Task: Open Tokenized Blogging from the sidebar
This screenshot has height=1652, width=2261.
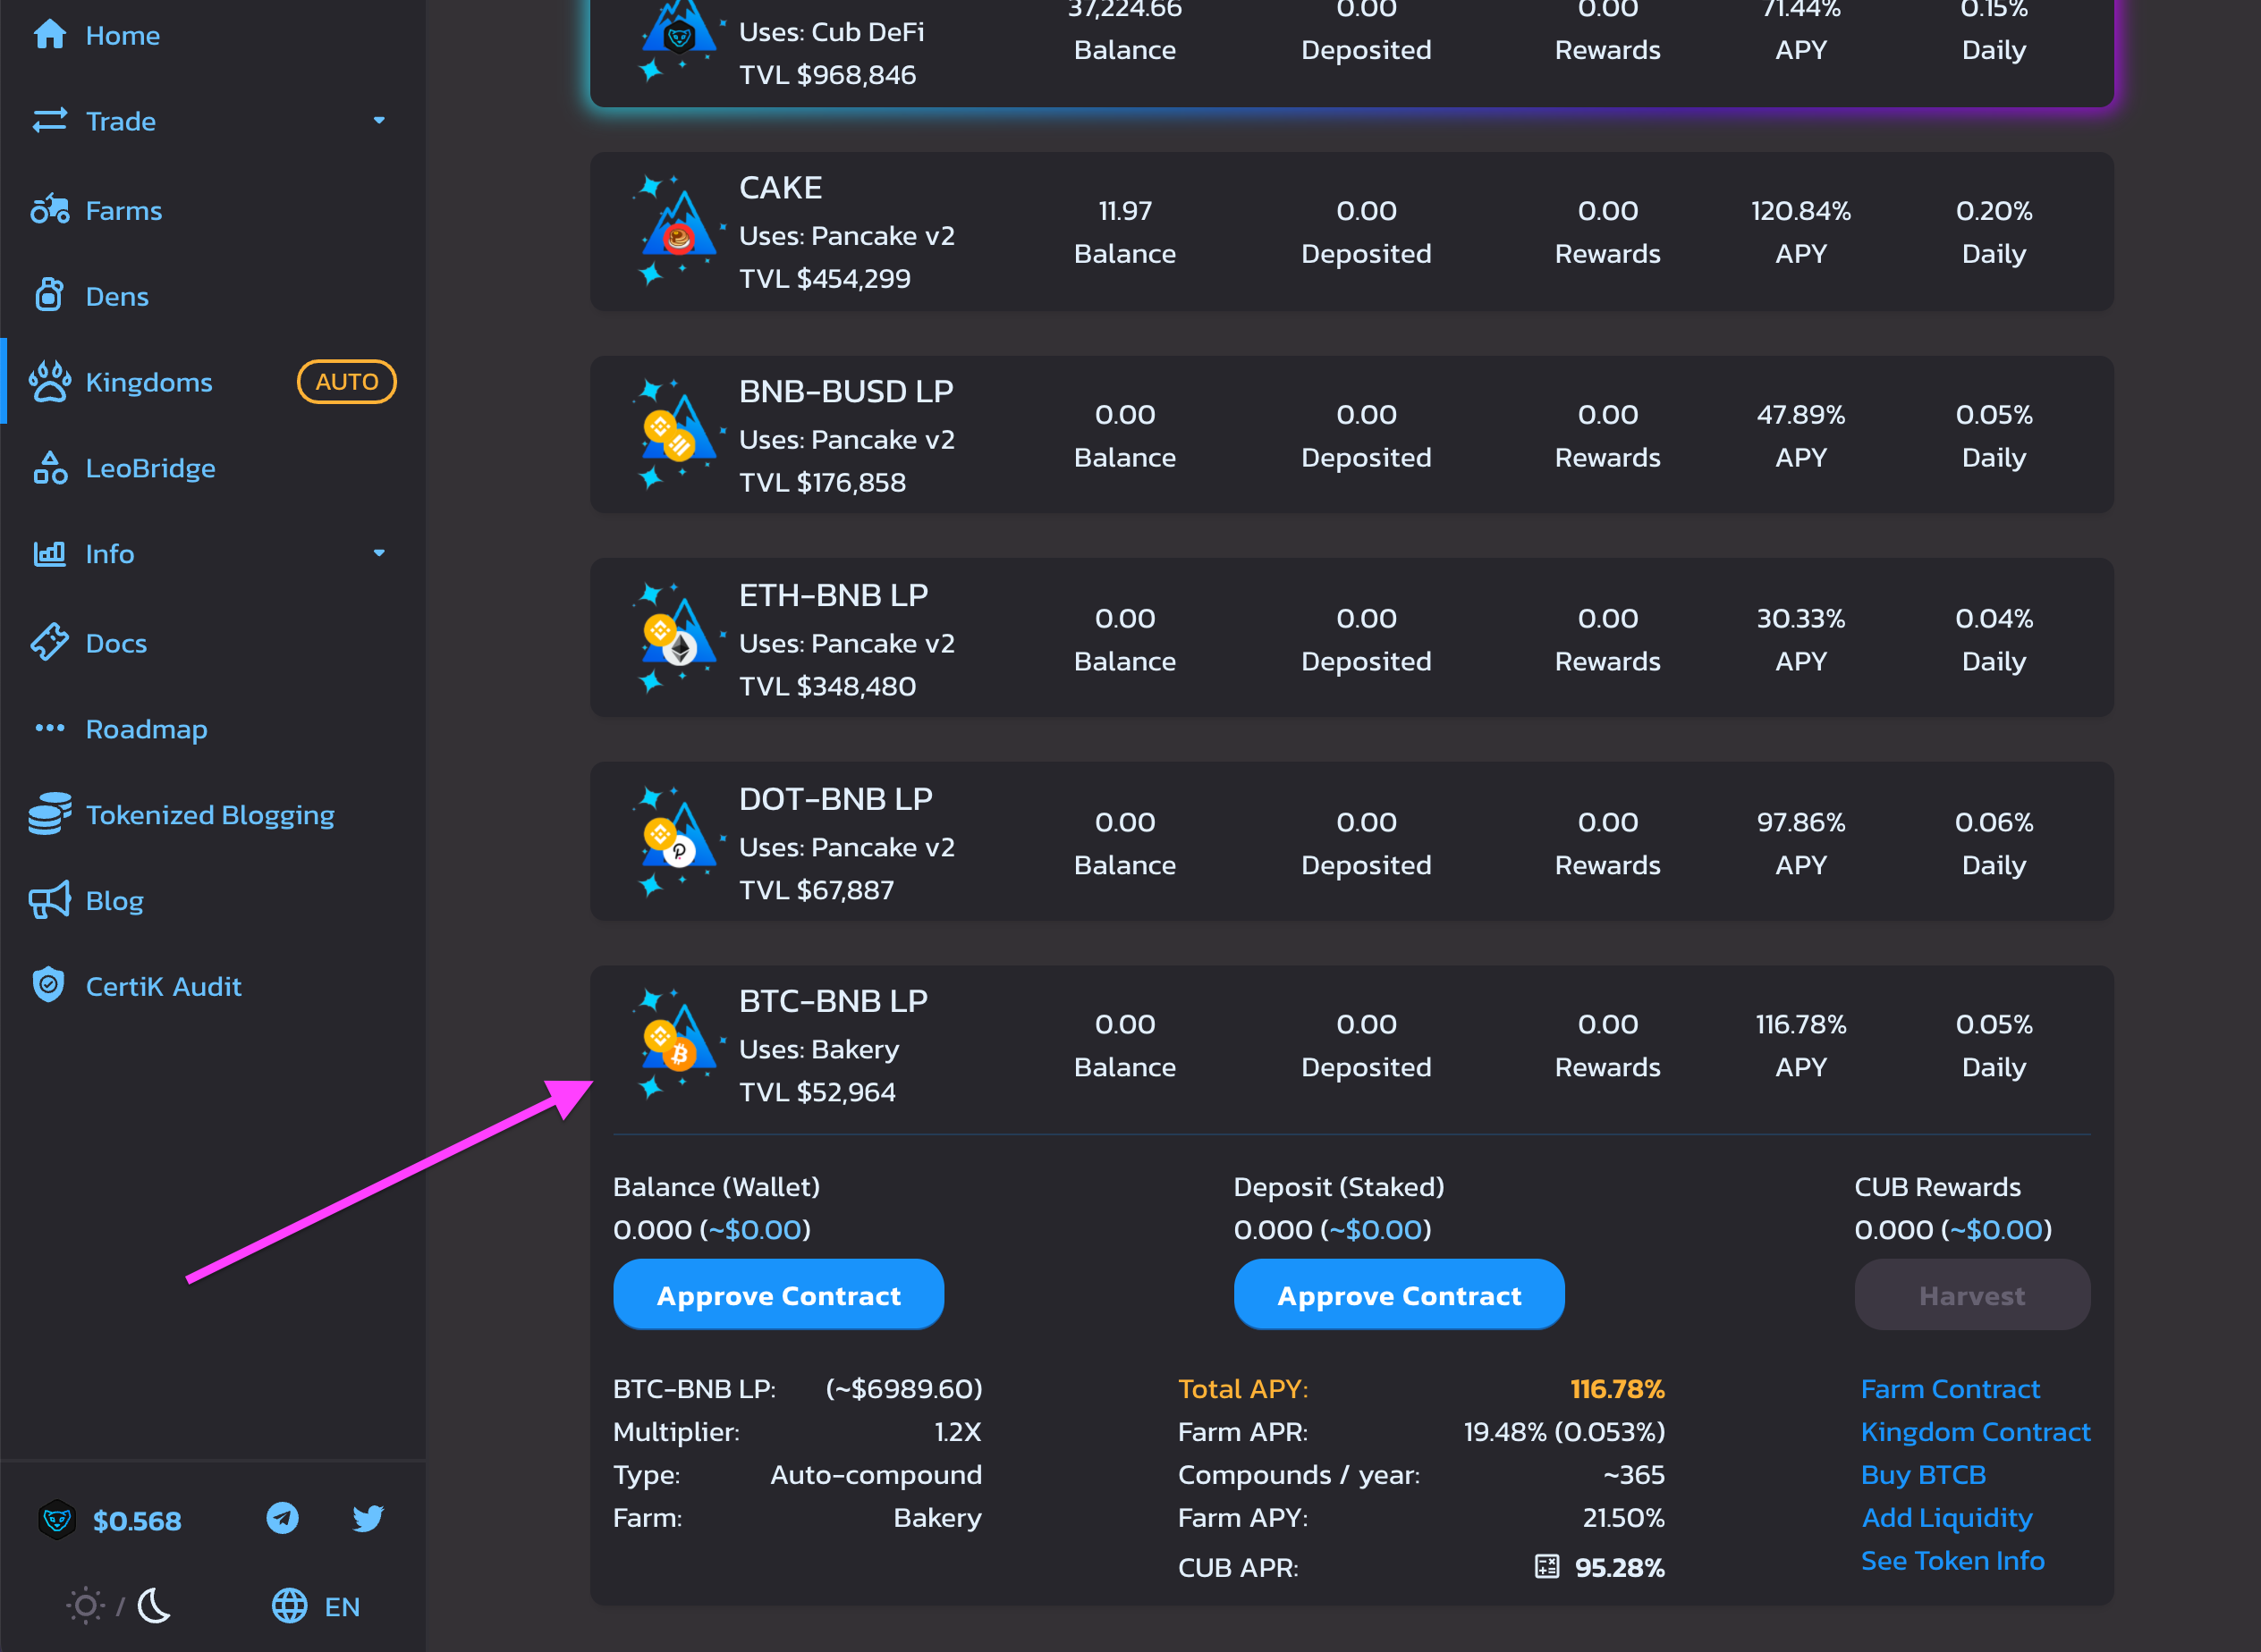Action: [212, 814]
